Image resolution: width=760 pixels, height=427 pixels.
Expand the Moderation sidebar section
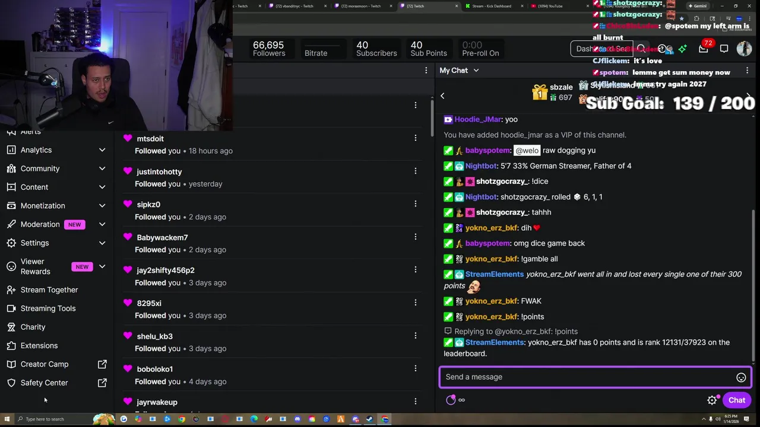[102, 224]
